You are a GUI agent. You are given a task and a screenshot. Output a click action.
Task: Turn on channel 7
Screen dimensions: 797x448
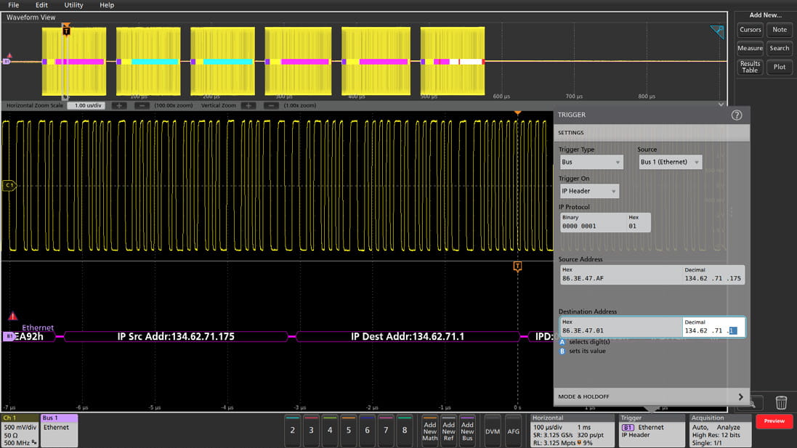[x=386, y=431]
